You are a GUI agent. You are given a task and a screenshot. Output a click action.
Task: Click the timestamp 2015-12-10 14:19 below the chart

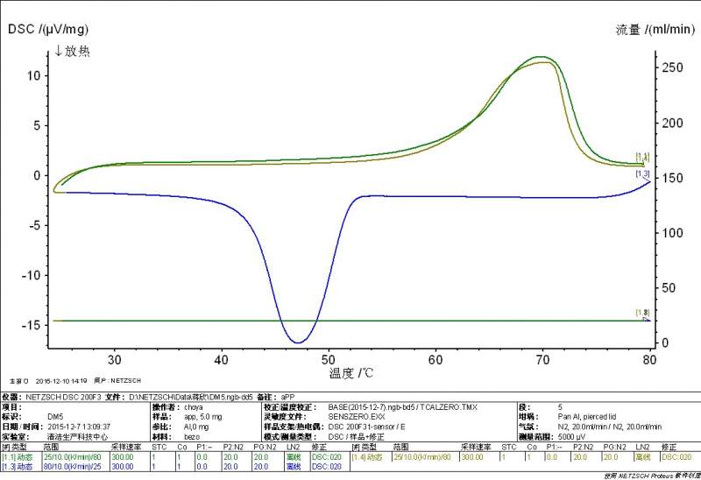(x=61, y=381)
